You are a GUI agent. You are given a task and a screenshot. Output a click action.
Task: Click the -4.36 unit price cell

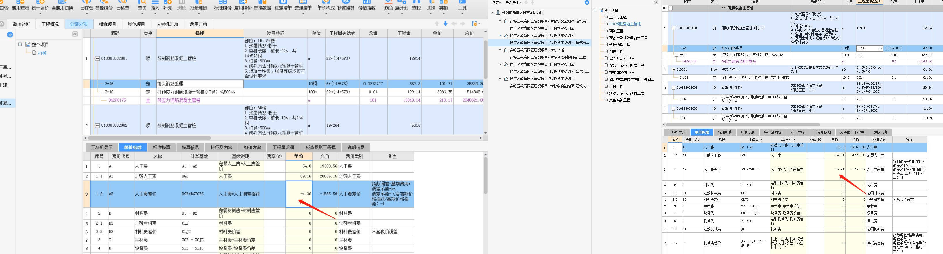coord(299,194)
